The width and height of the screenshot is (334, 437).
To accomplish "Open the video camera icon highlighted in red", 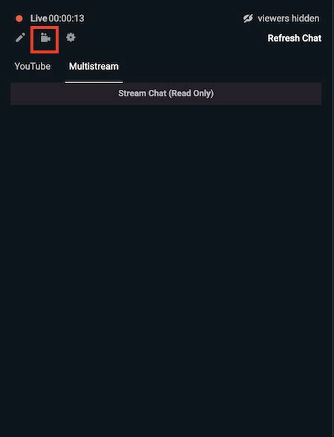I will (45, 38).
